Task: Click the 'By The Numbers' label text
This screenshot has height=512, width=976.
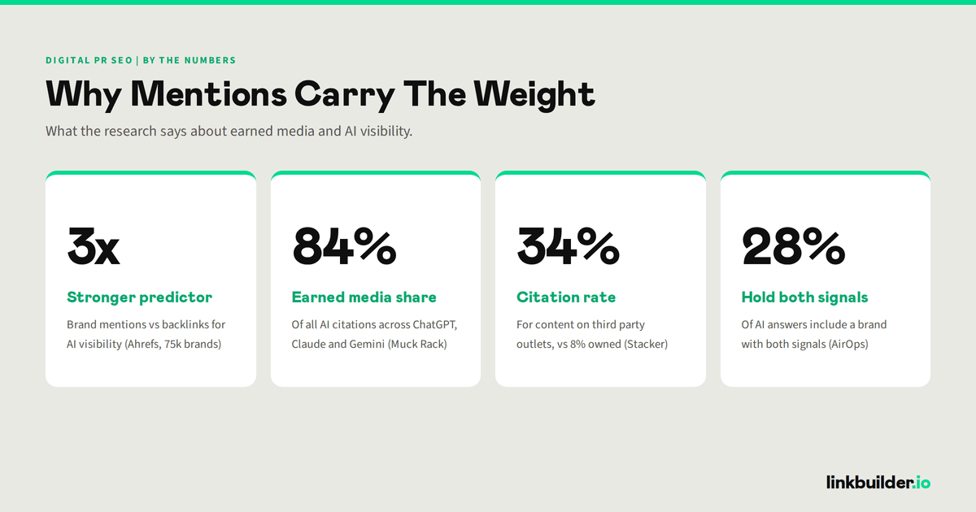Action: (190, 60)
